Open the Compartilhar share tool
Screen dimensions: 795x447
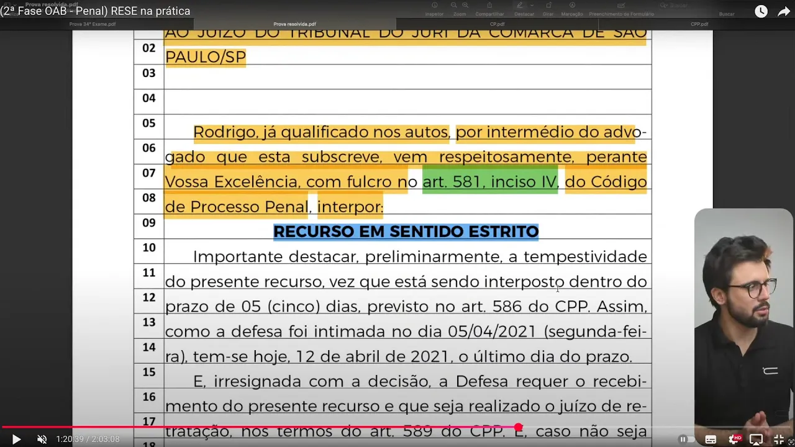tap(489, 9)
